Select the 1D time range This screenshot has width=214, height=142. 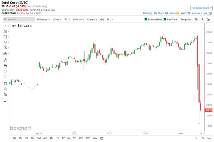(x=14, y=138)
